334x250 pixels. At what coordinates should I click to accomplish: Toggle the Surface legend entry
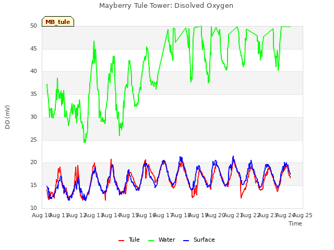click(x=199, y=240)
